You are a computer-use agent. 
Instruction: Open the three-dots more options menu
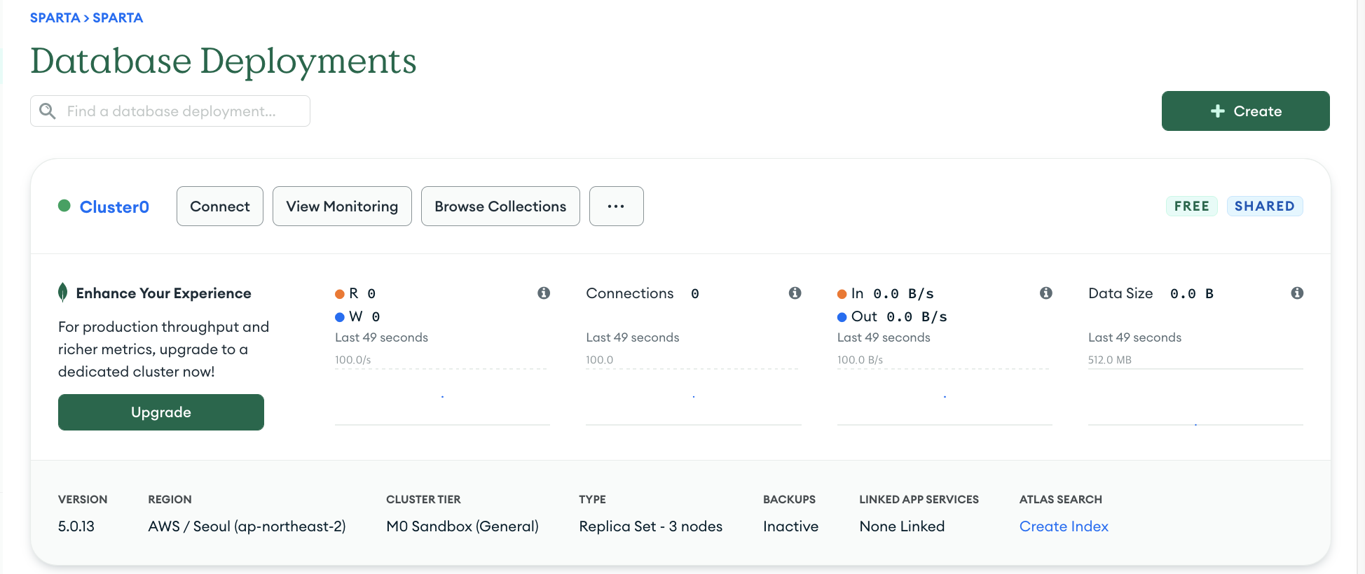point(617,206)
